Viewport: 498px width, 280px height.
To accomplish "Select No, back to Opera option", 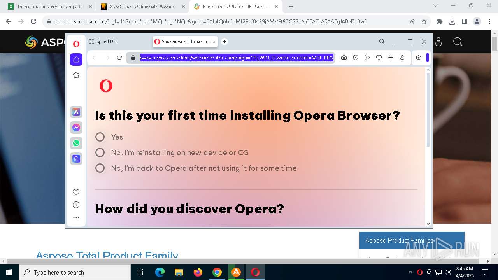I will (x=100, y=168).
